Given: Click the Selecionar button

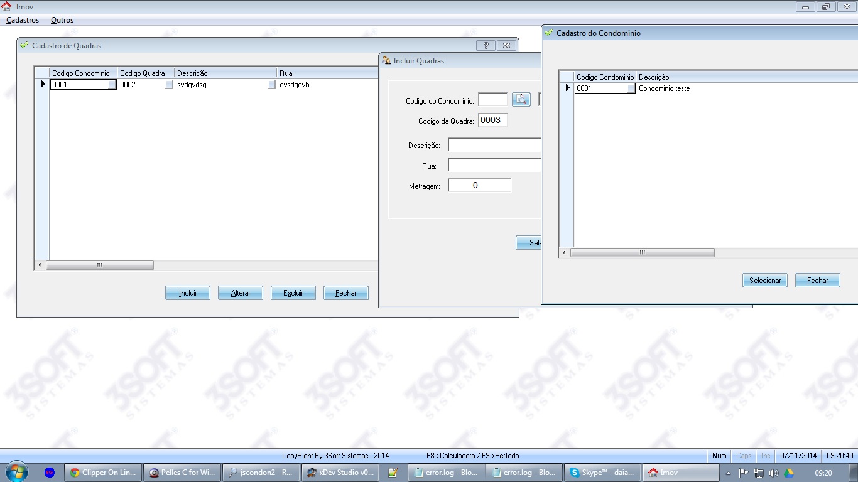Looking at the screenshot, I should tap(765, 281).
